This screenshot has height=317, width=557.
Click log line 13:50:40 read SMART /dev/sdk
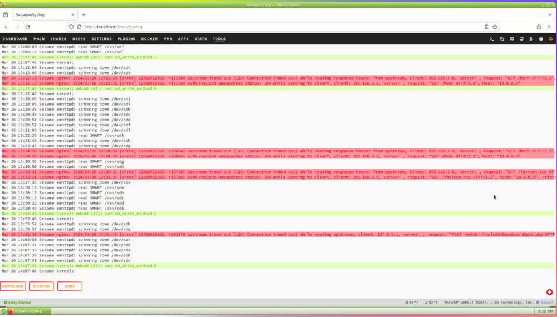click(63, 209)
